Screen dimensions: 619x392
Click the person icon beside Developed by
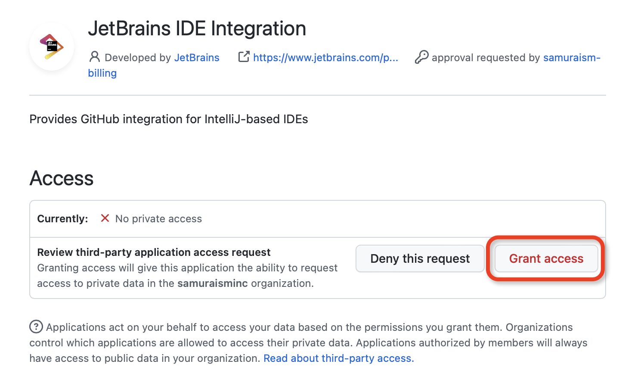click(95, 57)
